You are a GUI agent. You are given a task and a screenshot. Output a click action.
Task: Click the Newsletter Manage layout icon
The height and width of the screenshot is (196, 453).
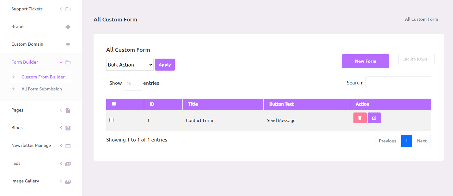point(68,146)
